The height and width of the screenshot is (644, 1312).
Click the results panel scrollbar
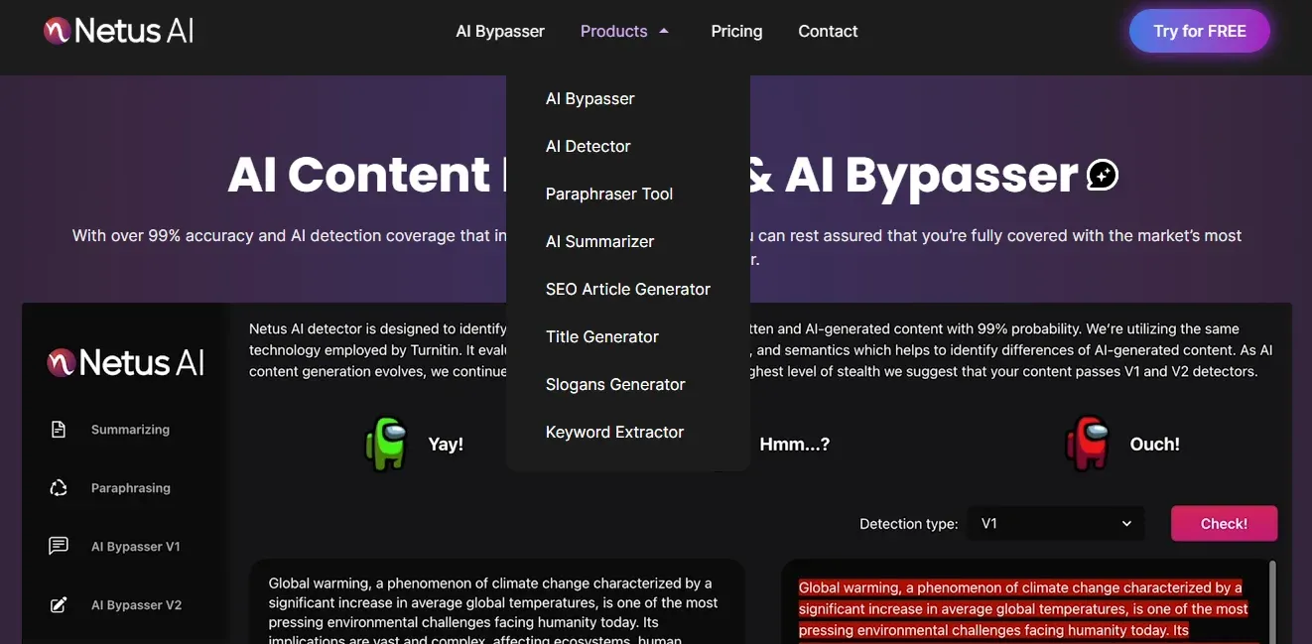coord(1272,595)
